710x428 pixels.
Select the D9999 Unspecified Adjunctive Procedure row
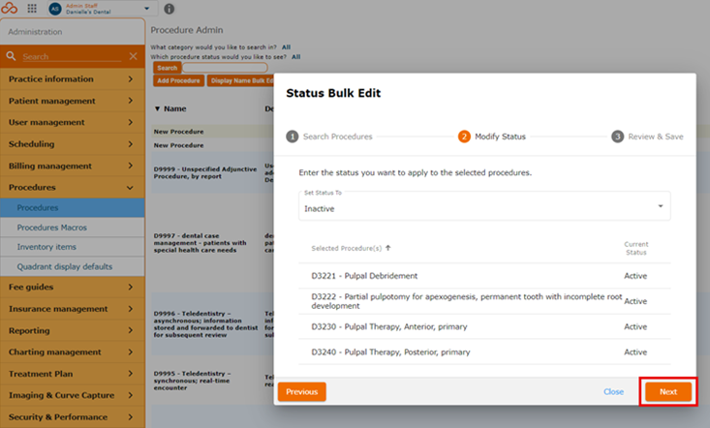(213, 172)
